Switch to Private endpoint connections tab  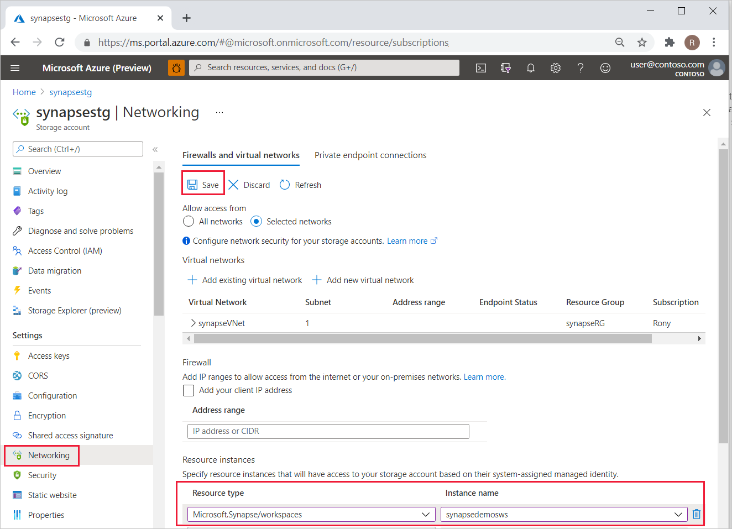[370, 155]
